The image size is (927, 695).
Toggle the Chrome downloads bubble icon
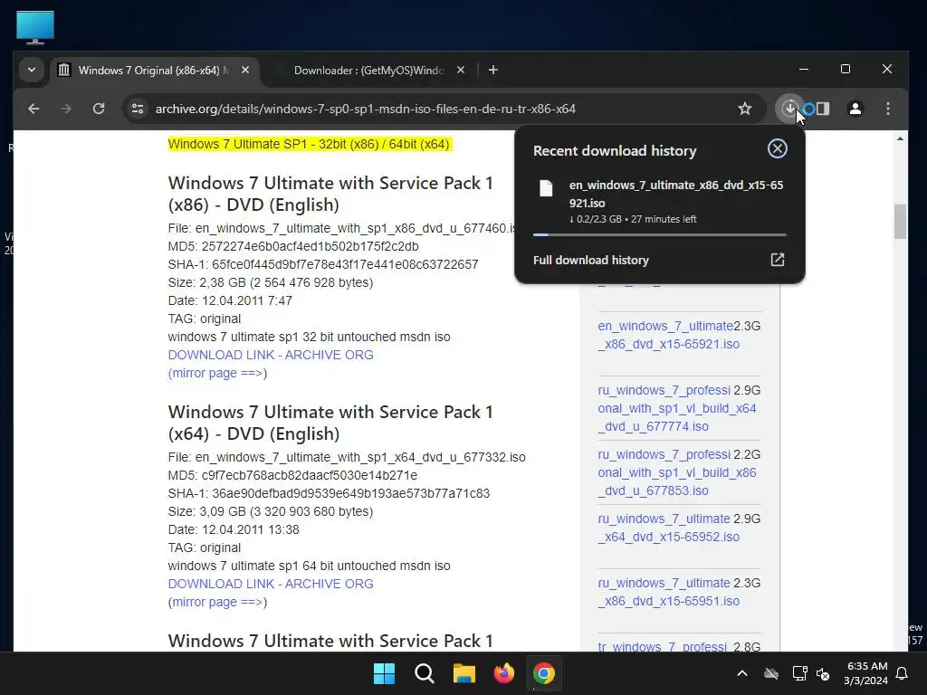coord(789,109)
